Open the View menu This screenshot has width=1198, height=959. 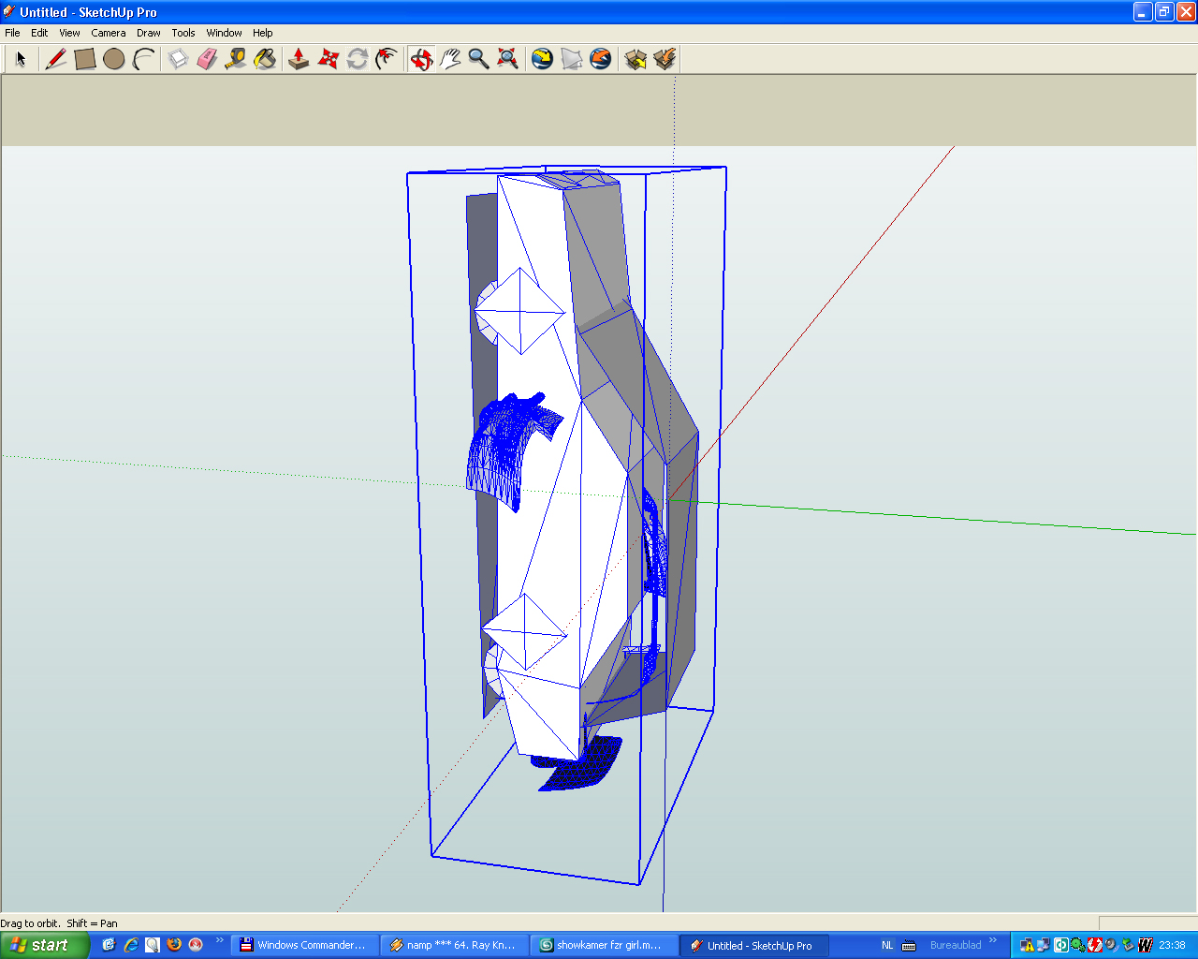tap(69, 33)
